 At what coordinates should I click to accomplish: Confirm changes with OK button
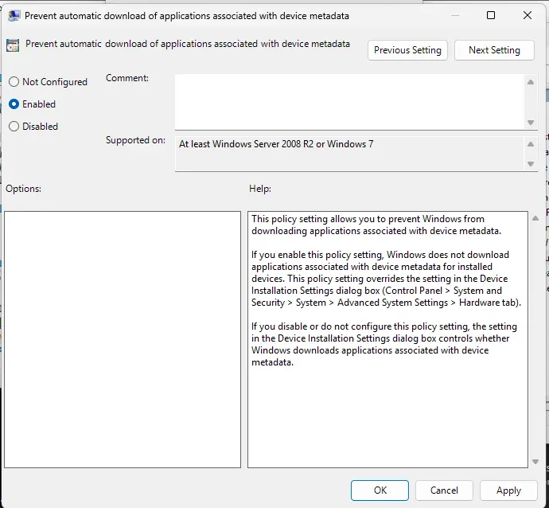click(380, 490)
